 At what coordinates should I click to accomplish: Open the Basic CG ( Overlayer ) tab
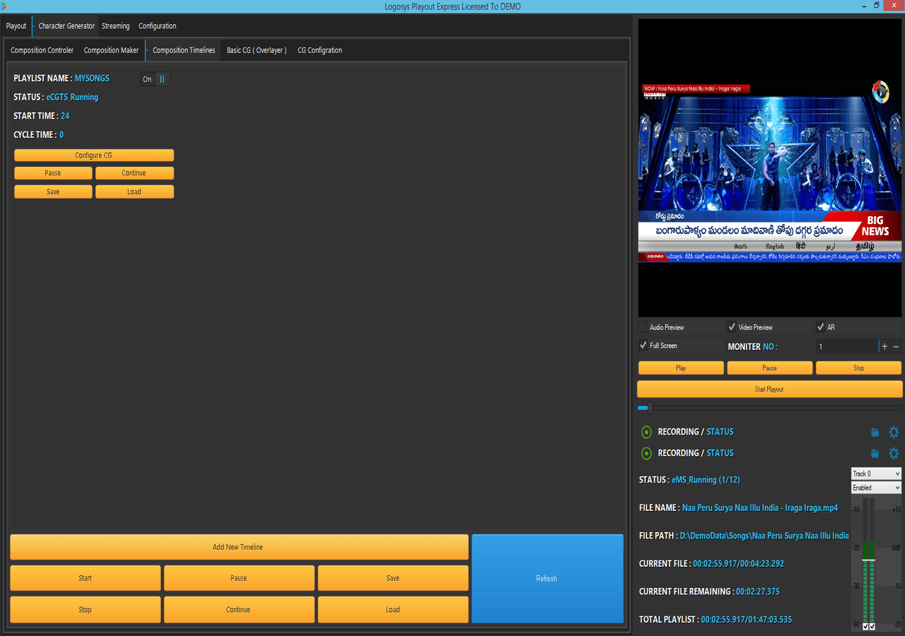click(x=257, y=50)
